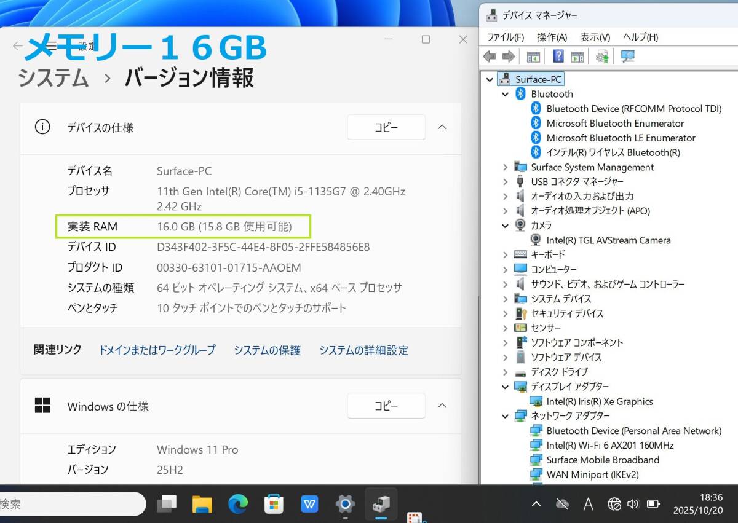The image size is (738, 523).
Task: Expand the ディスク ドライブ category
Action: pyautogui.click(x=505, y=372)
